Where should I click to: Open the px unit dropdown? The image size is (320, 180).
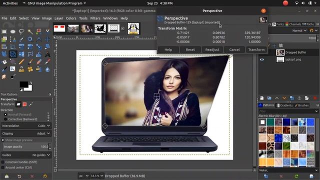(83, 176)
